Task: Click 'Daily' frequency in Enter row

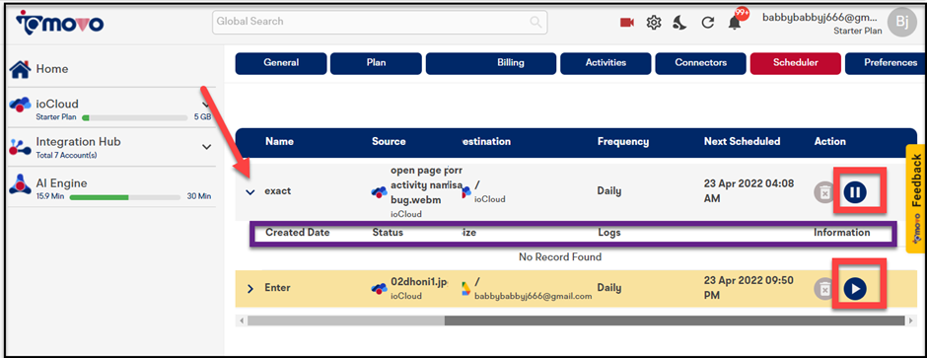Action: click(x=608, y=288)
